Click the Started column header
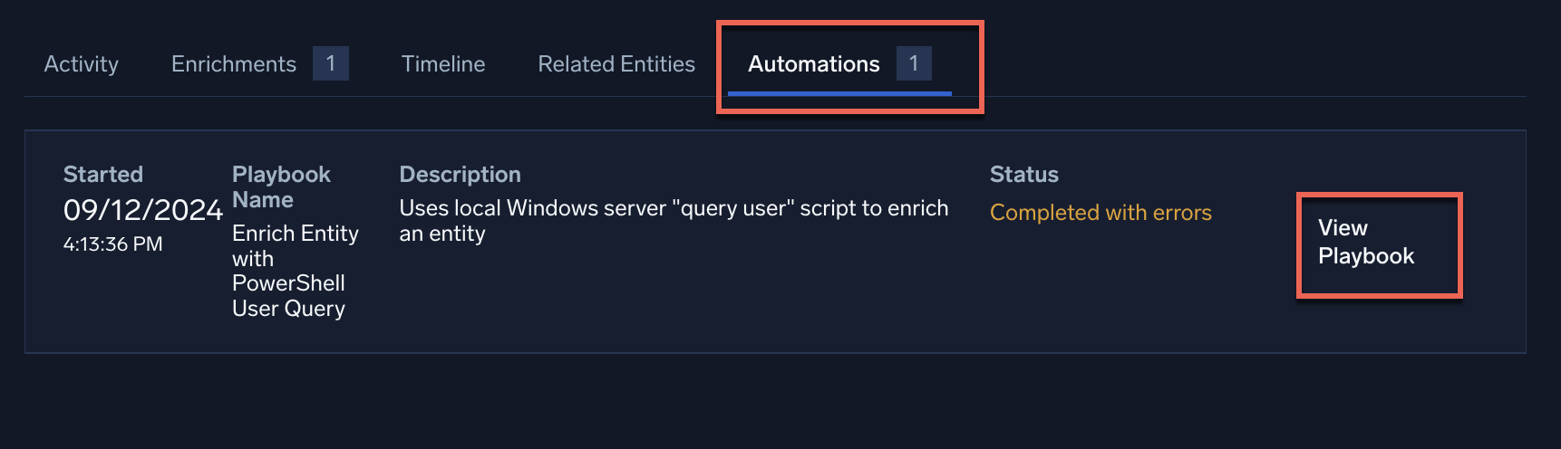The width and height of the screenshot is (1561, 449). pyautogui.click(x=103, y=175)
